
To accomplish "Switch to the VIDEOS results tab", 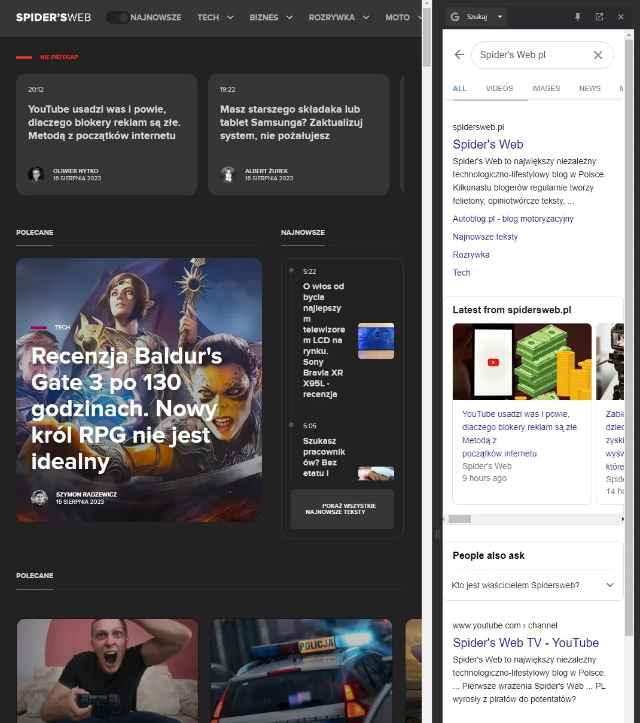I will pyautogui.click(x=499, y=89).
